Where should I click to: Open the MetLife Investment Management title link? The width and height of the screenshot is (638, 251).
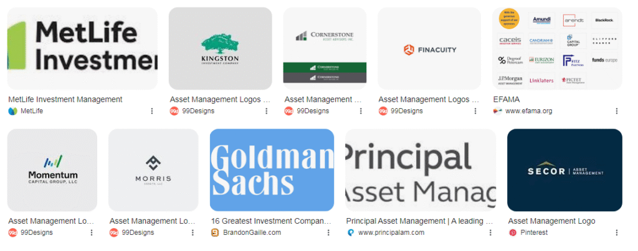tap(65, 99)
